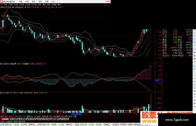Switch to the 60分钟 period tab

tap(34, 5)
